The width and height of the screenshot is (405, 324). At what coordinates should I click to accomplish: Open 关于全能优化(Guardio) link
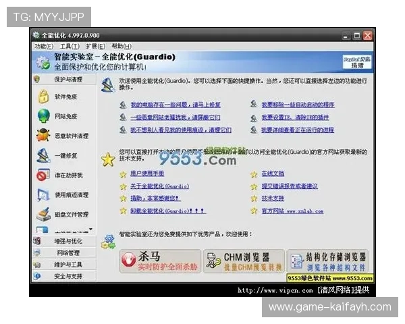[x=159, y=186]
